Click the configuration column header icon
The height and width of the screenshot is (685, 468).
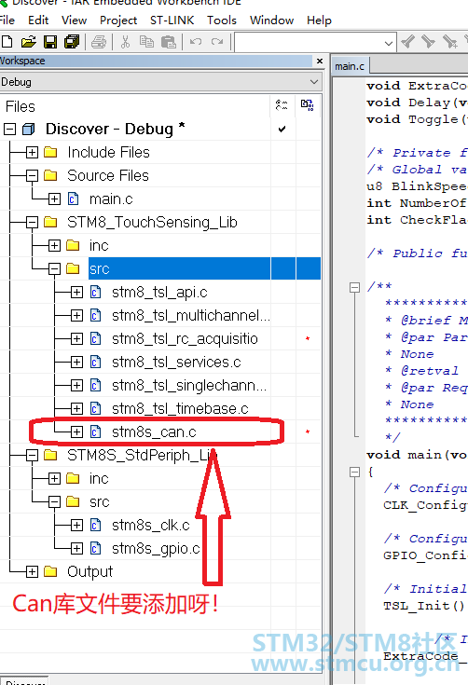282,105
